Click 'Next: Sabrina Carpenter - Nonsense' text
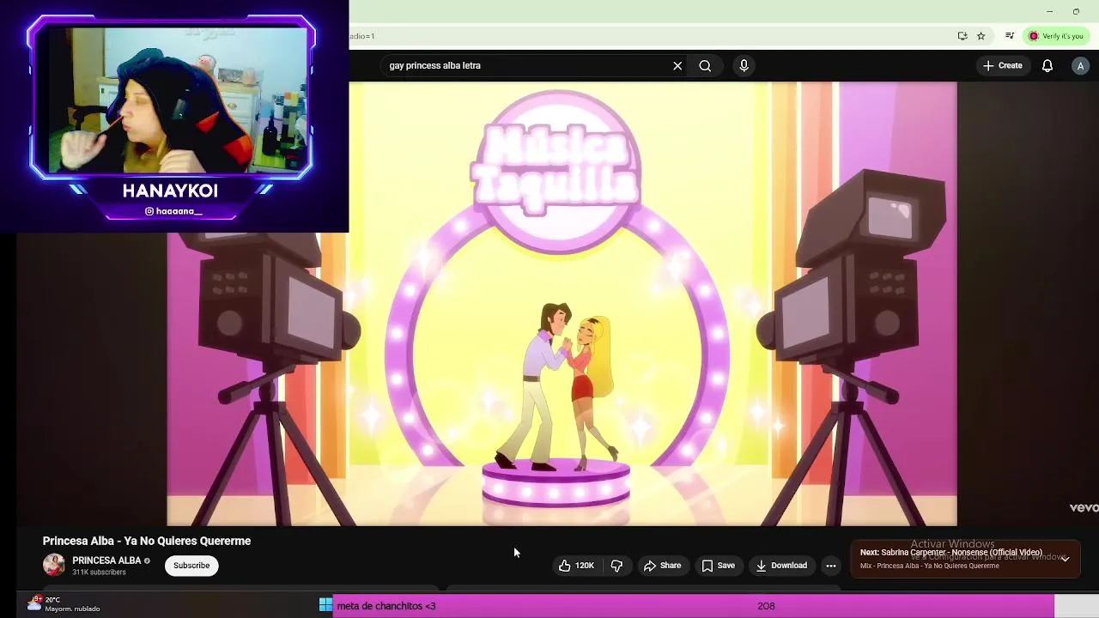This screenshot has width=1099, height=618. tap(950, 553)
